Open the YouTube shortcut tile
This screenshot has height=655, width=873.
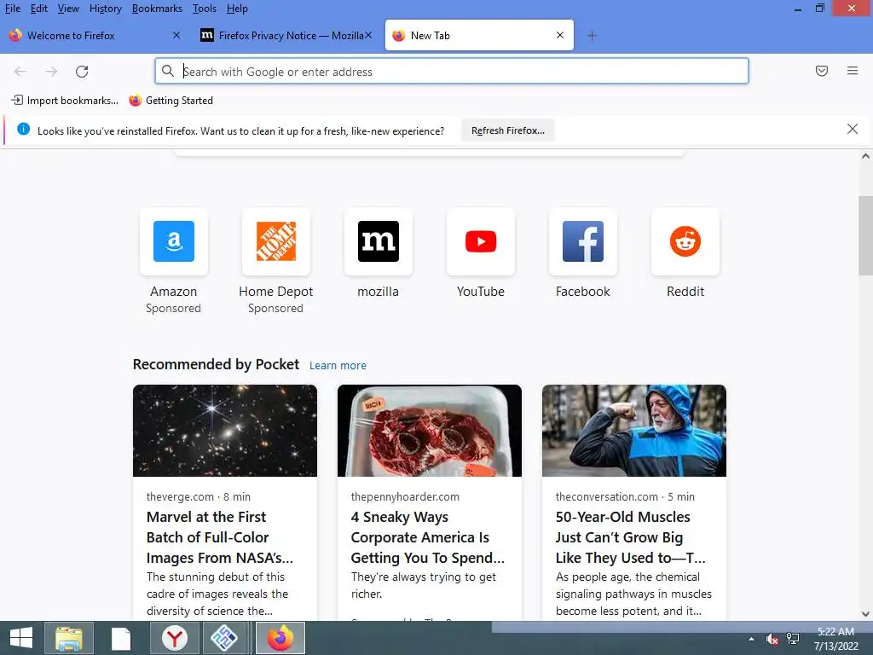click(481, 241)
